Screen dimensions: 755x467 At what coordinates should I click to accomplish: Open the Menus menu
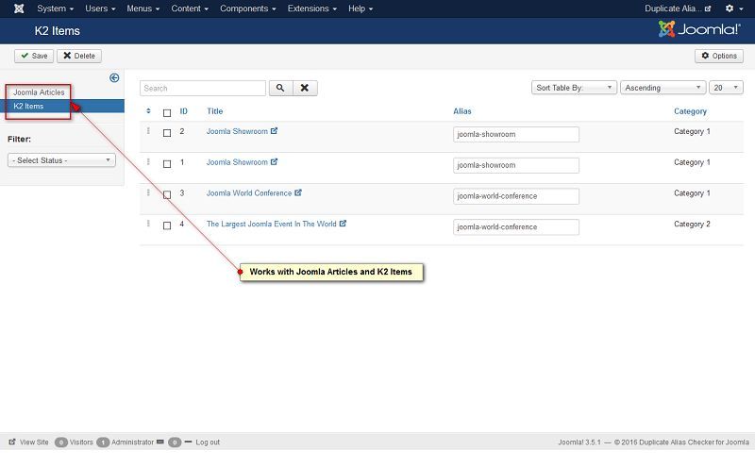143,8
